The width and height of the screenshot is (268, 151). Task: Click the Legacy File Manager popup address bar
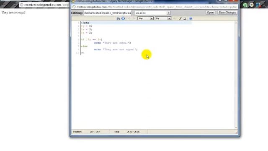[155, 7]
